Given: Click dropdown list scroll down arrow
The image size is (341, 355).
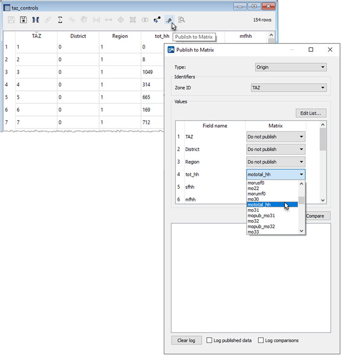Looking at the screenshot, I should click(x=301, y=231).
